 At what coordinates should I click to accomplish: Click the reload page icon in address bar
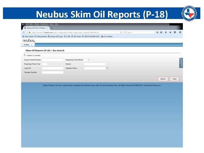coord(121,32)
